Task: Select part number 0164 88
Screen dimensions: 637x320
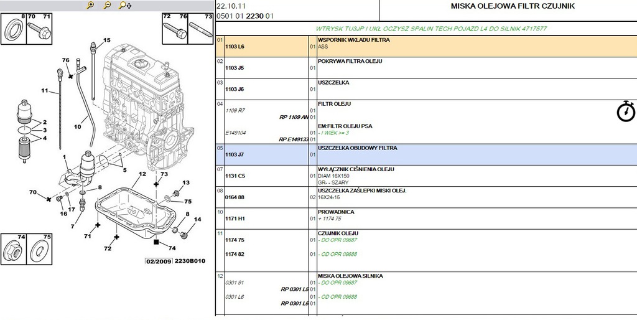Action: (235, 197)
